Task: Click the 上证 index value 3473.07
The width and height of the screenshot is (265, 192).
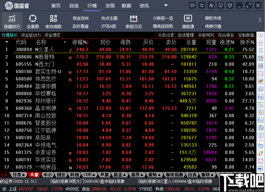Action: (26, 189)
